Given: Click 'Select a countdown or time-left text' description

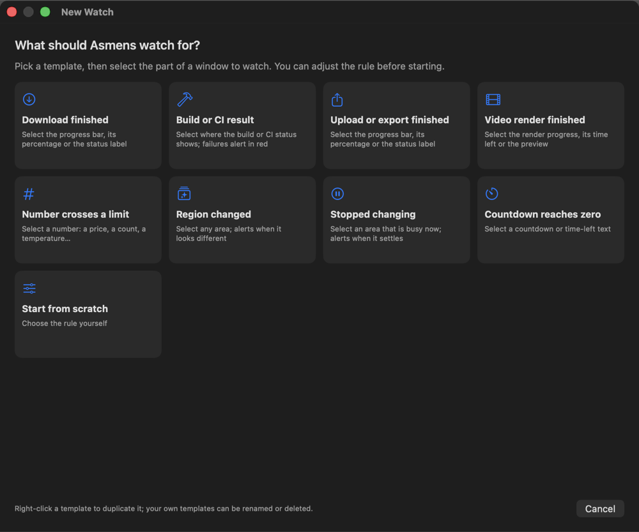Looking at the screenshot, I should pyautogui.click(x=548, y=229).
